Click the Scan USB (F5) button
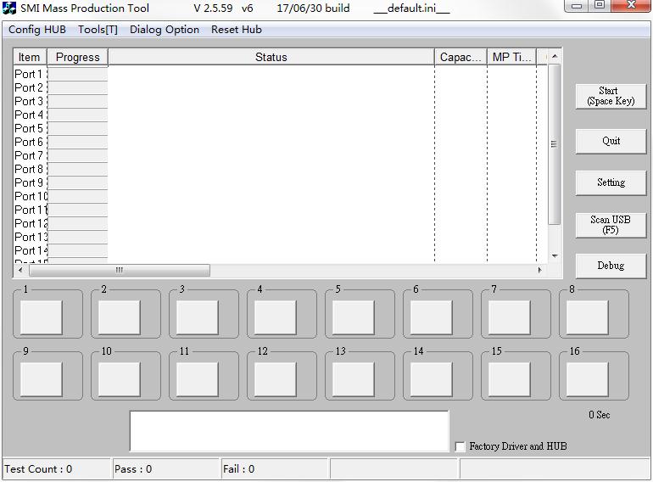 click(611, 225)
